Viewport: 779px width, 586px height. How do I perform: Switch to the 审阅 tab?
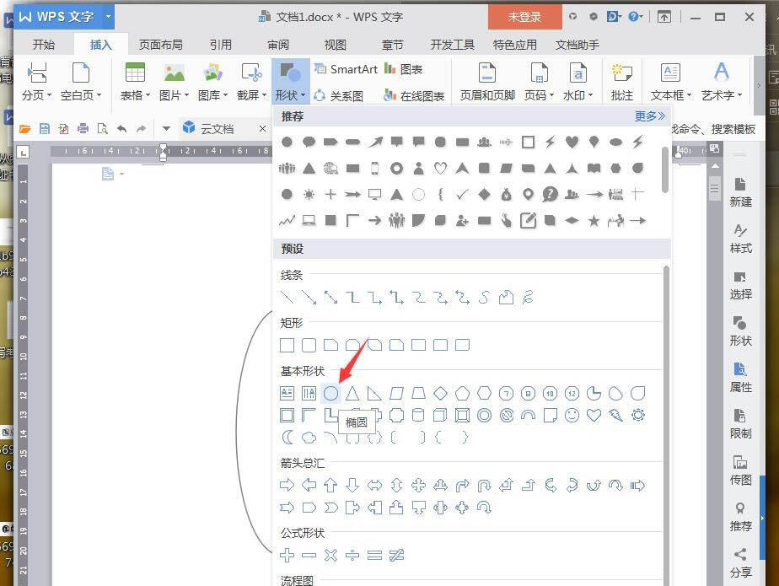click(277, 45)
